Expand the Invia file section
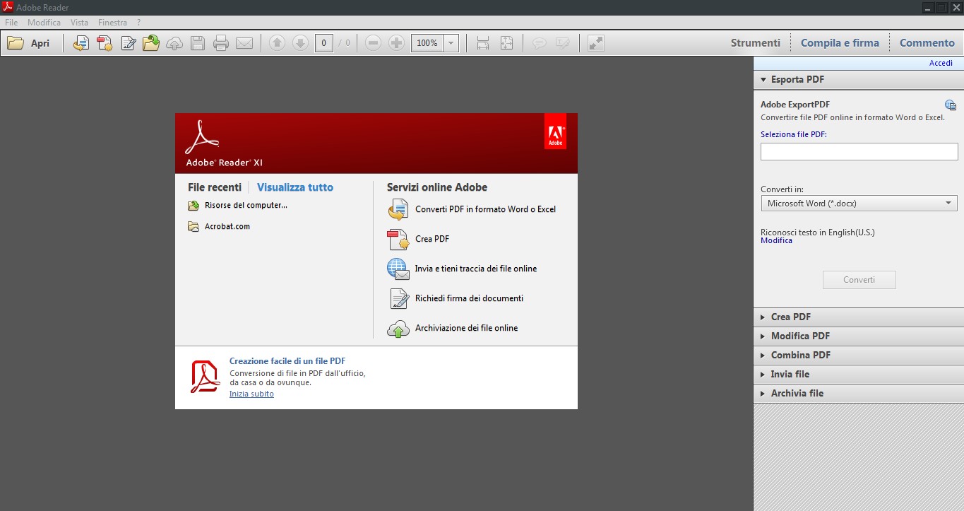Viewport: 964px width, 511px height. coord(859,374)
